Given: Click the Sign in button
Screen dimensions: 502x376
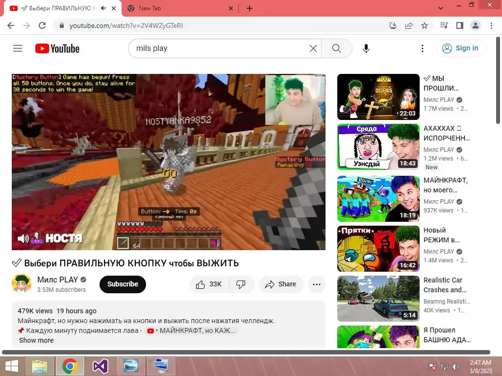Looking at the screenshot, I should pyautogui.click(x=461, y=48).
